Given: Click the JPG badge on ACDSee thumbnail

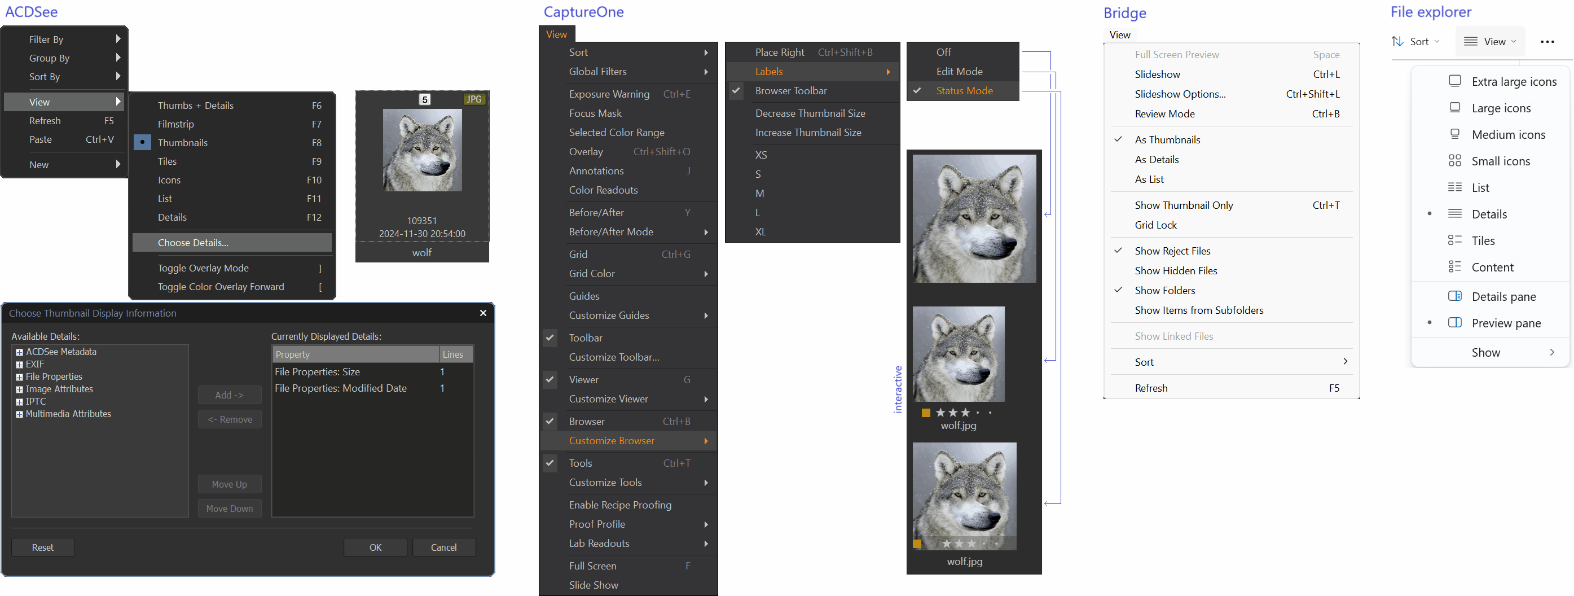Looking at the screenshot, I should (x=474, y=99).
